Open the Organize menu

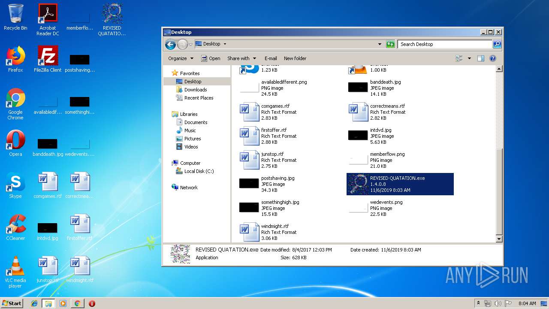181,58
